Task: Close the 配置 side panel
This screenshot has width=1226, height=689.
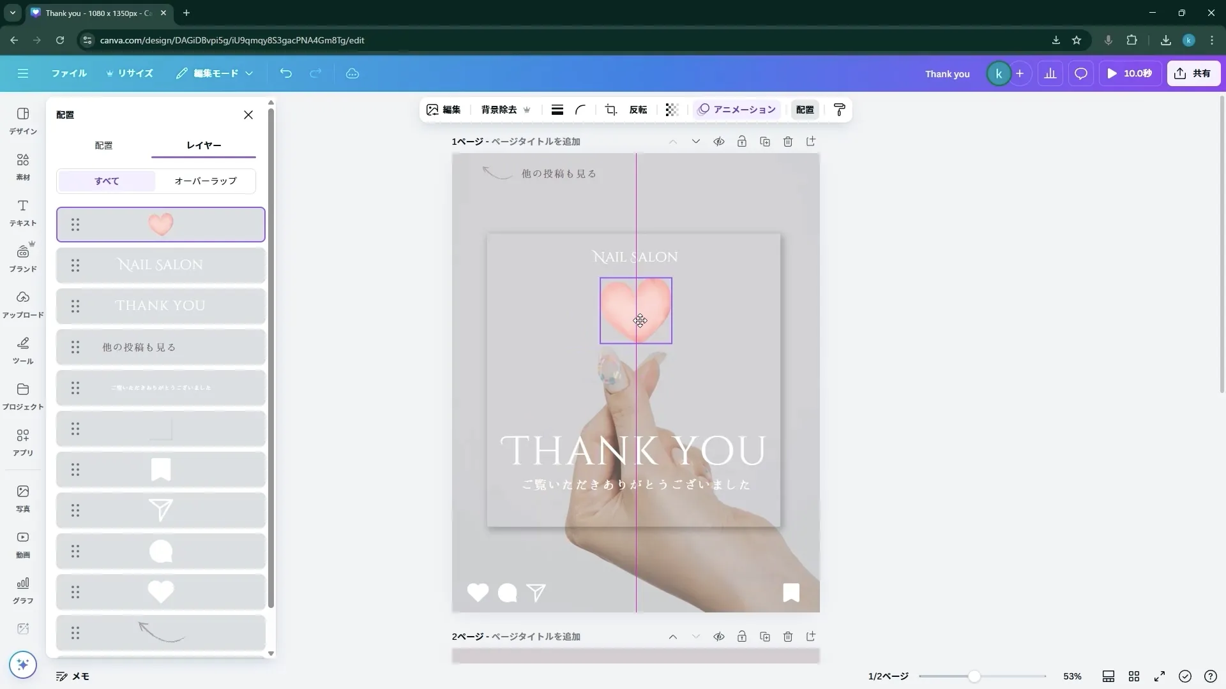Action: click(x=248, y=115)
